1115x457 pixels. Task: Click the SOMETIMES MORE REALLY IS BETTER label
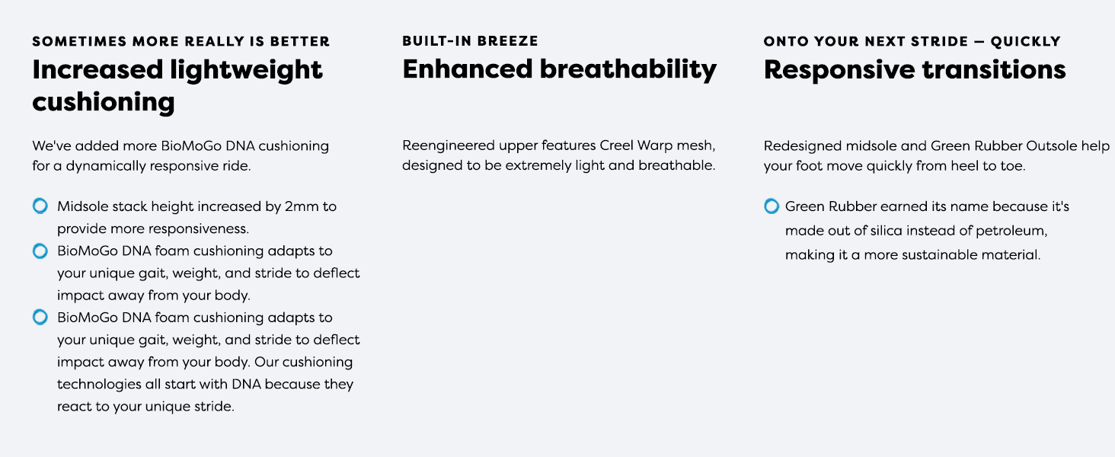pos(181,41)
